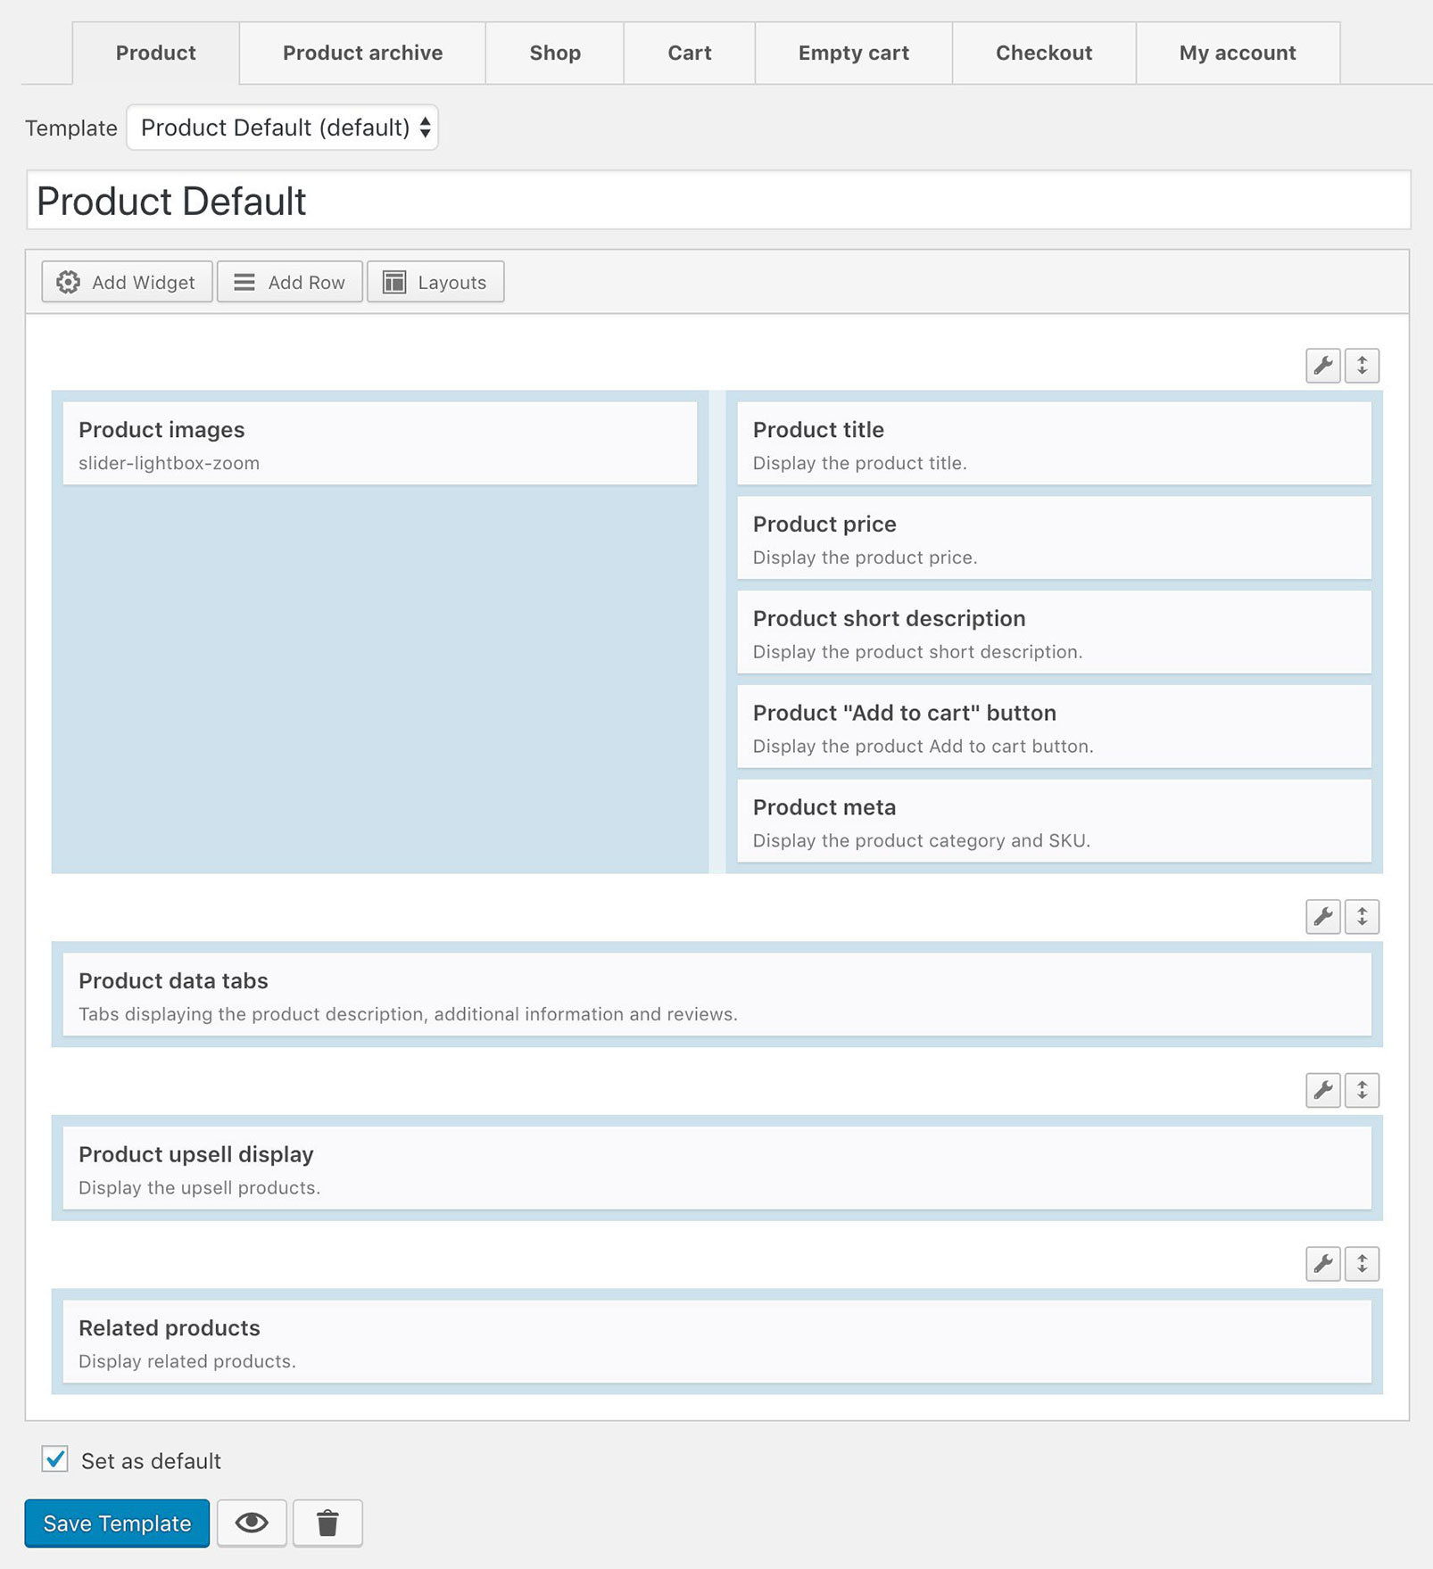Open the wrench settings for the Related products row

pos(1324,1263)
